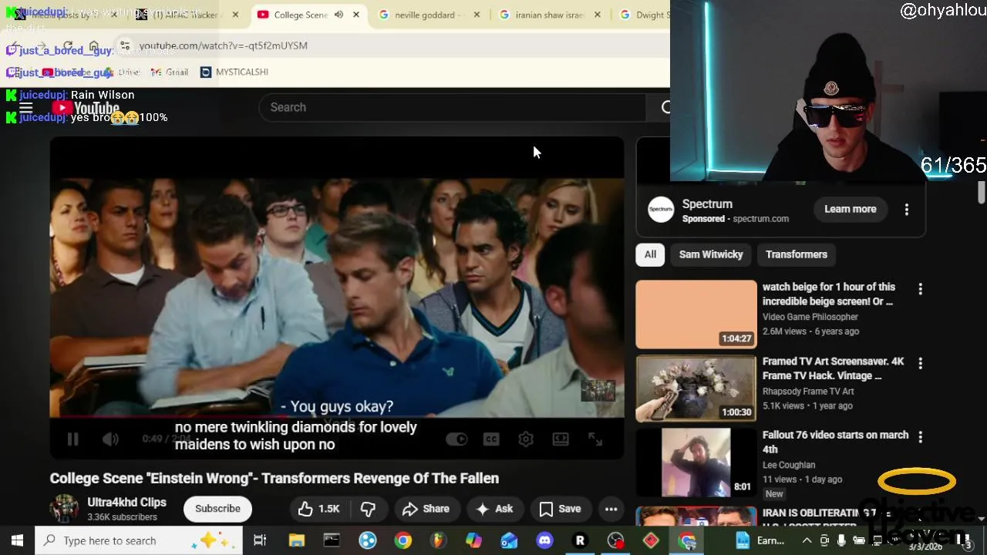Switch to the Dwight tab
Screen dimensions: 987x555
[644, 15]
